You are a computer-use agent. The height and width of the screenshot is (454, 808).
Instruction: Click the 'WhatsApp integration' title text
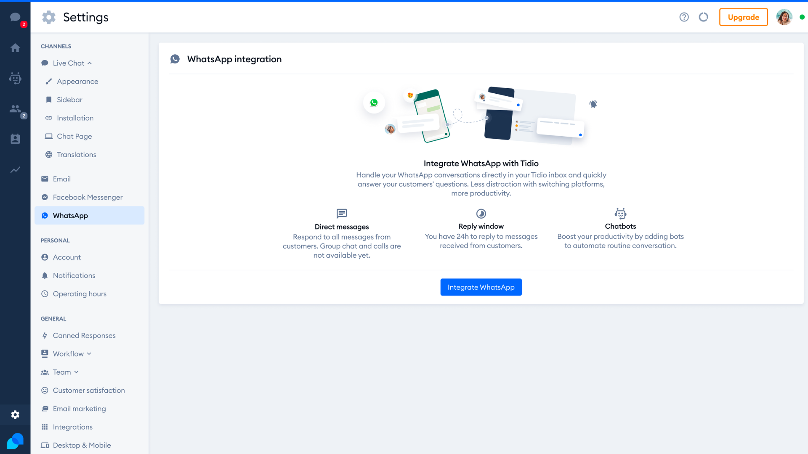[x=234, y=59]
